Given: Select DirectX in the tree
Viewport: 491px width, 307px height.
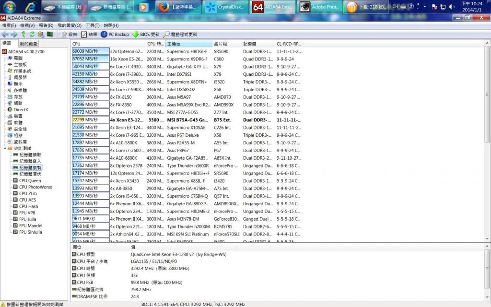Looking at the screenshot, I should tap(18, 110).
